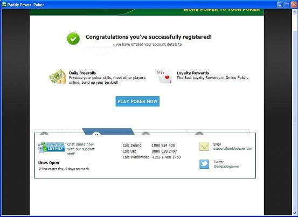
Task: Start playing with Play Poker Now button
Action: coord(137,102)
